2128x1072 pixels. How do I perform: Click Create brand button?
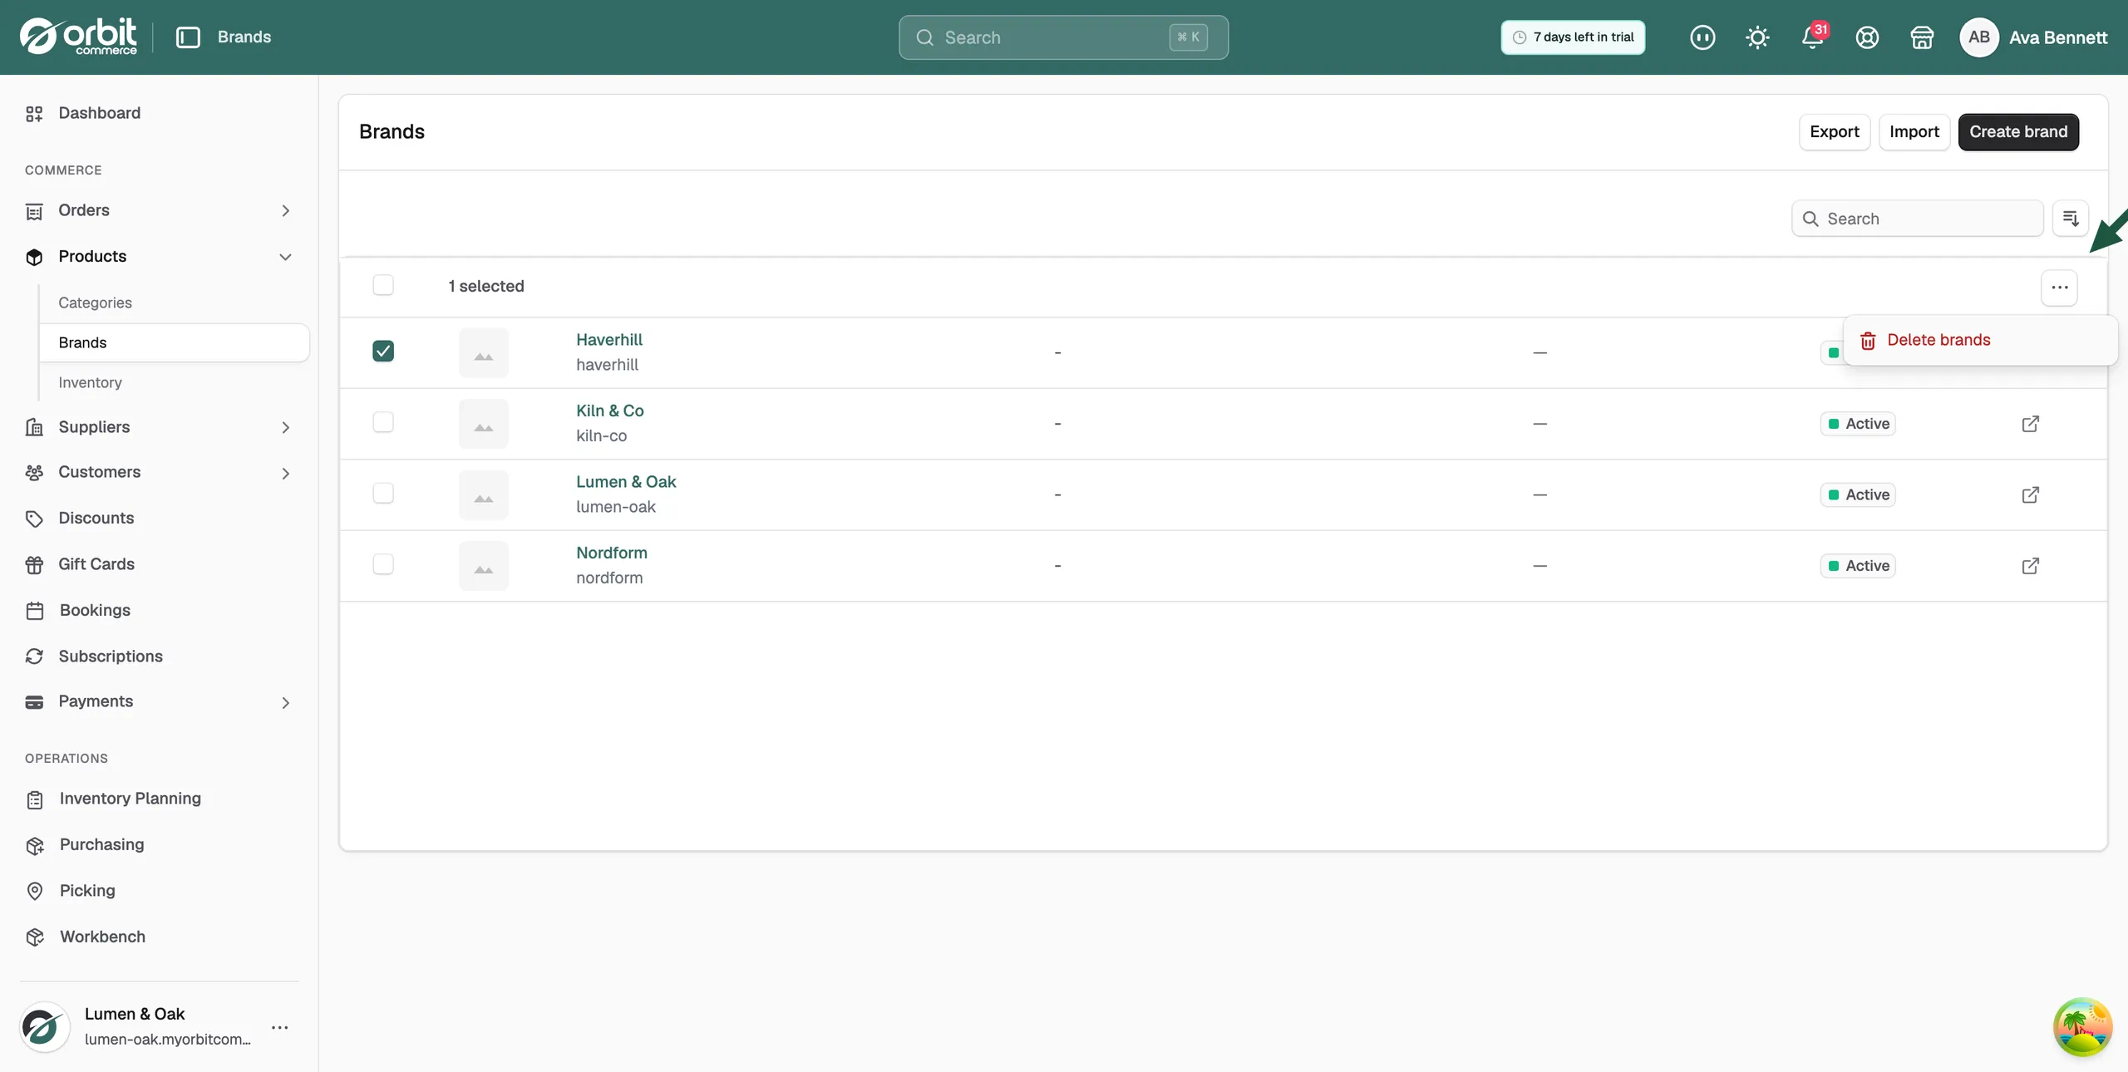coord(2017,132)
